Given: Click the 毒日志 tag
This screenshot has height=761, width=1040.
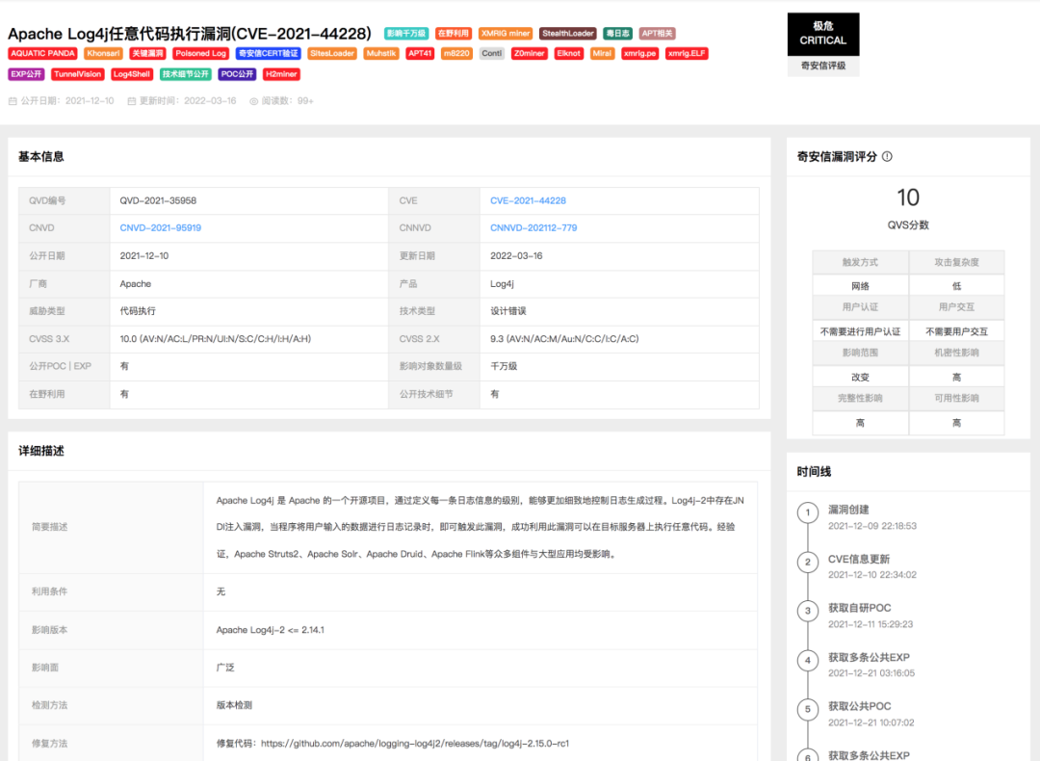Looking at the screenshot, I should 617,33.
